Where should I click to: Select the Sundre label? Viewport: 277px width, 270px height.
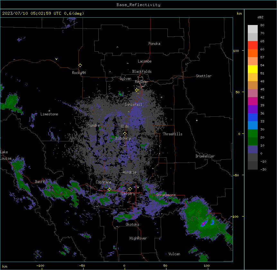pos(94,125)
